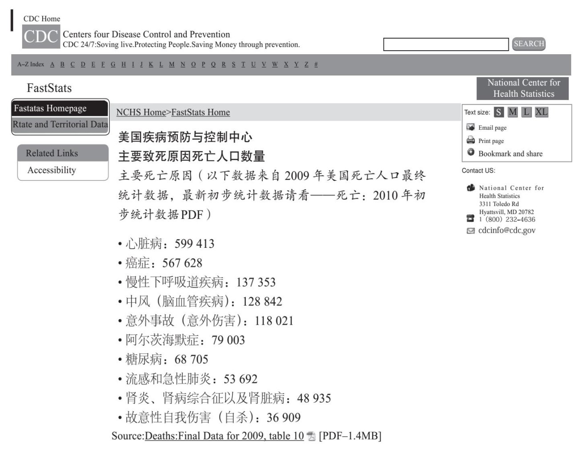Screen dimensions: 576x449
Task: Click the envelope icon beside cdcinfo@cdc.gov
Action: point(470,231)
